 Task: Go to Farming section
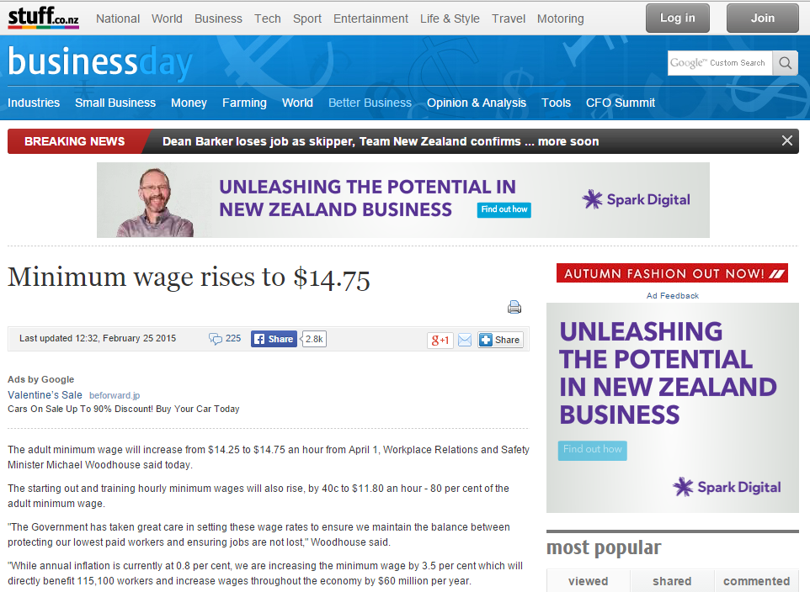(x=244, y=103)
